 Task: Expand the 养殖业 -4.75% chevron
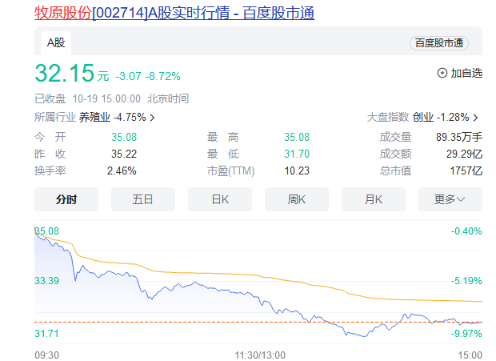[153, 118]
